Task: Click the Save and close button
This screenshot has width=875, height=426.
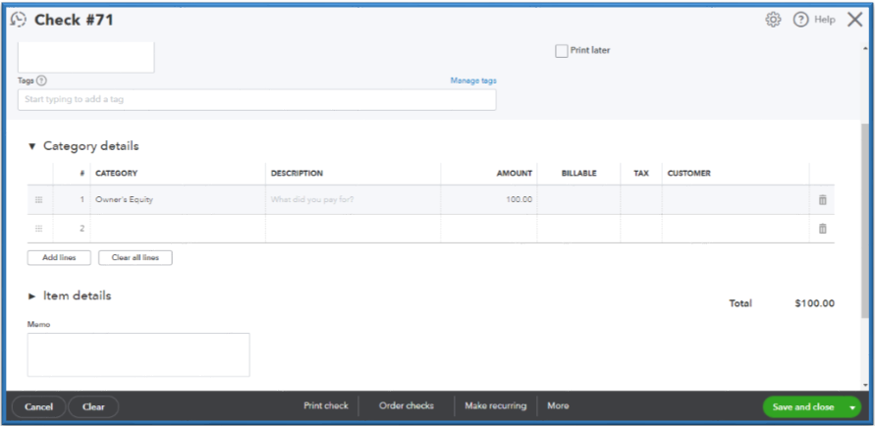Action: 803,407
